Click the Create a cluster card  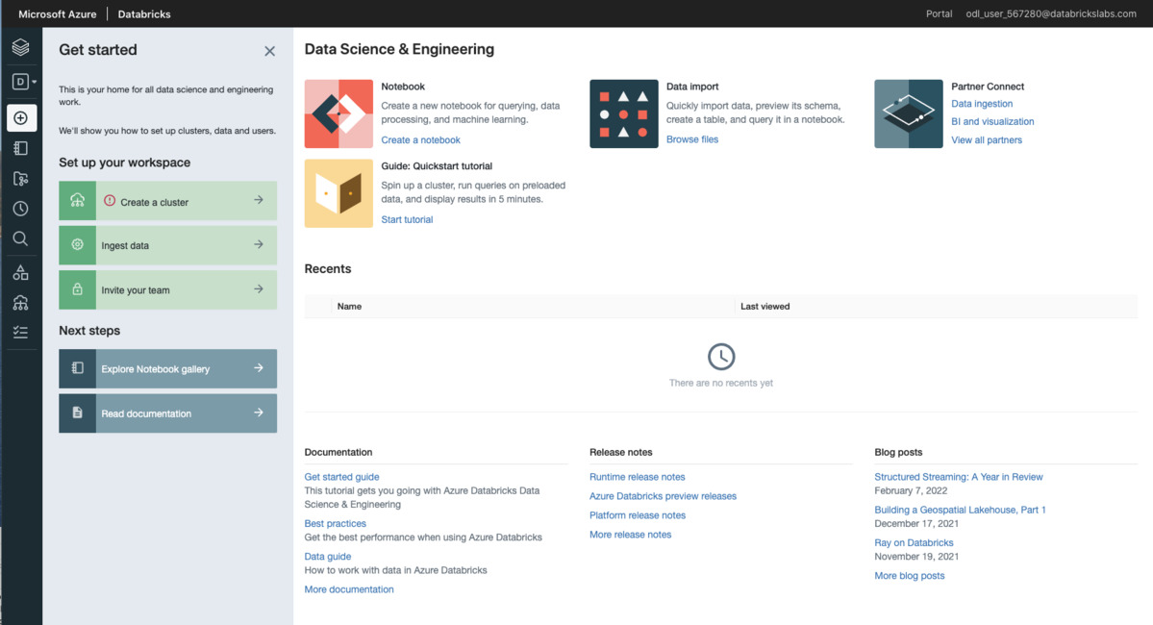coord(167,201)
